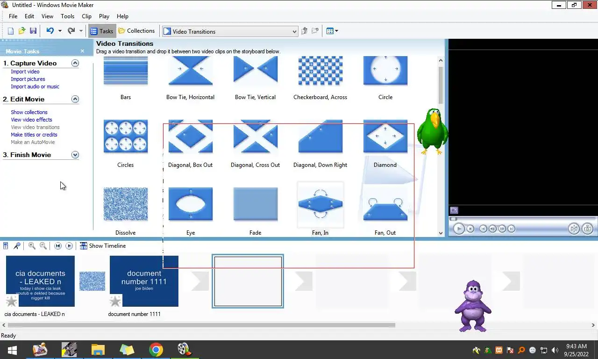Toggle the Tasks pane button
This screenshot has width=598, height=359.
tap(102, 31)
